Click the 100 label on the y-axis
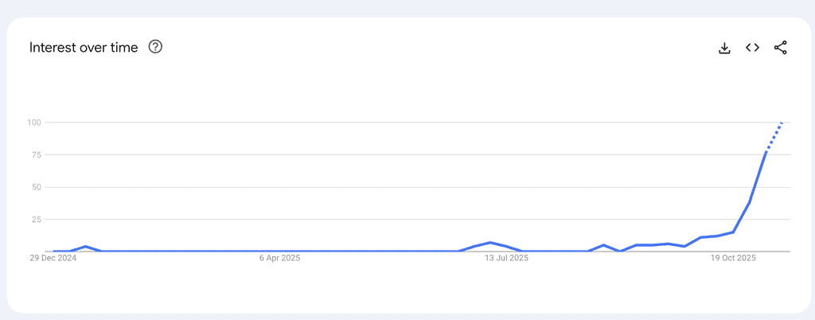 point(33,123)
